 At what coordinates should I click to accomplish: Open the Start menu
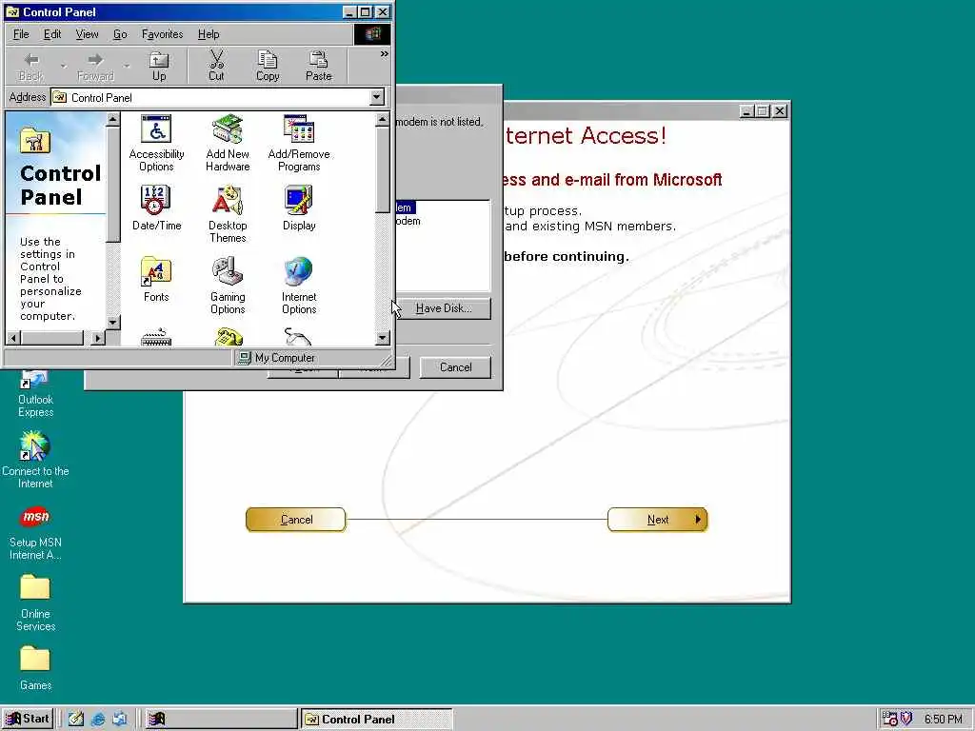tap(28, 719)
